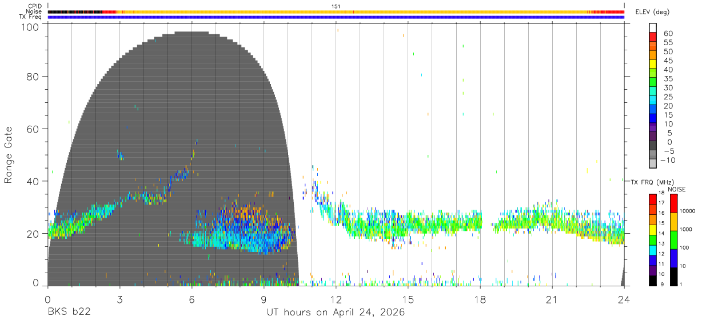Click the Range Gate axis title
The height and width of the screenshot is (324, 702).
click(x=9, y=155)
